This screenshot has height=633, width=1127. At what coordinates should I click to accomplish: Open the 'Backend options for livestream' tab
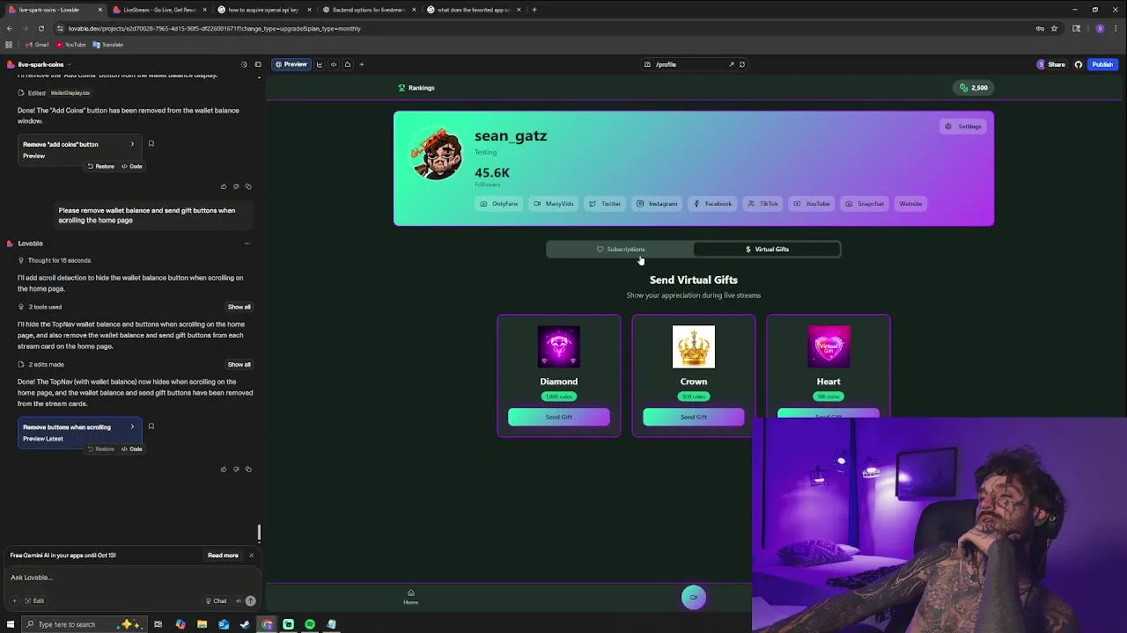pyautogui.click(x=368, y=10)
